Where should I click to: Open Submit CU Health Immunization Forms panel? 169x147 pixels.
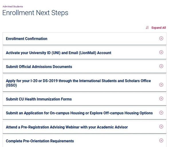[84, 99]
